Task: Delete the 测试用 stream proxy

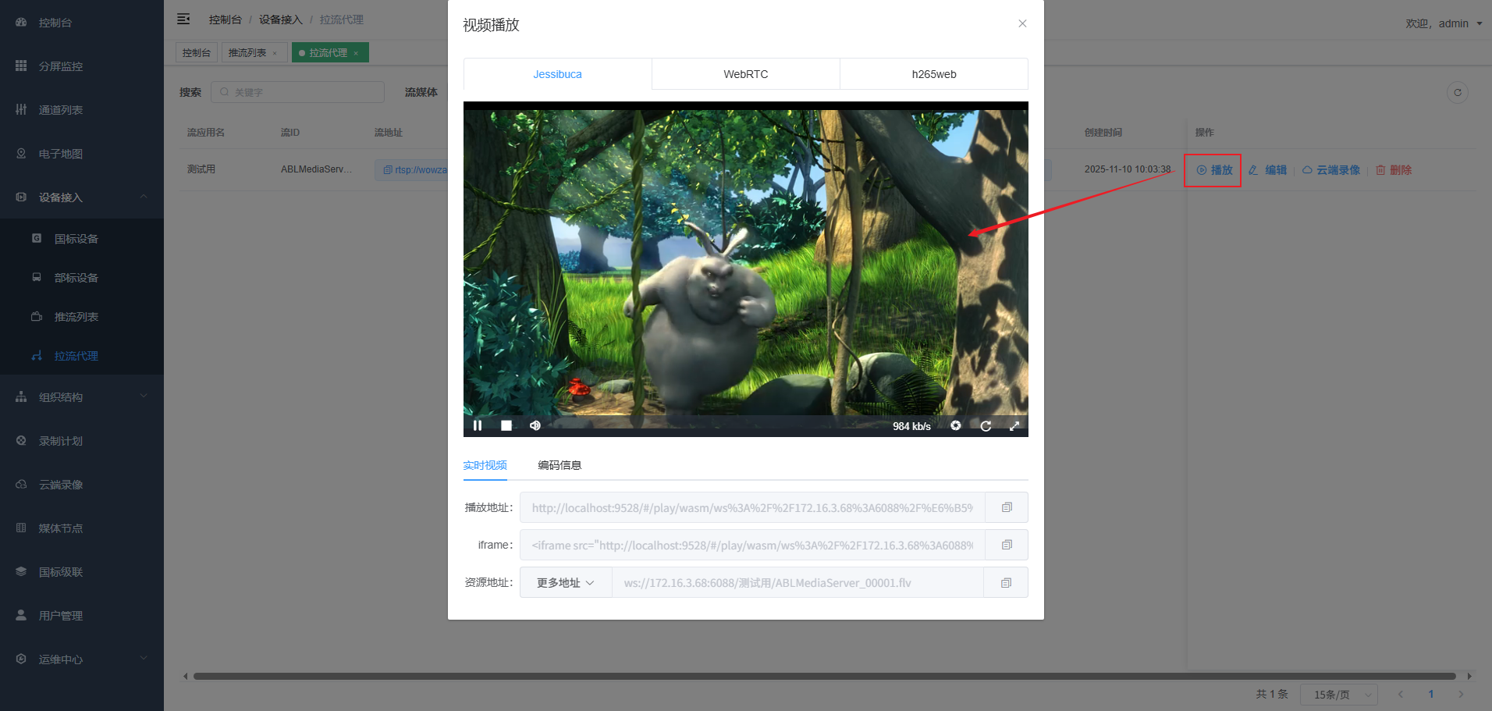Action: click(x=1394, y=170)
